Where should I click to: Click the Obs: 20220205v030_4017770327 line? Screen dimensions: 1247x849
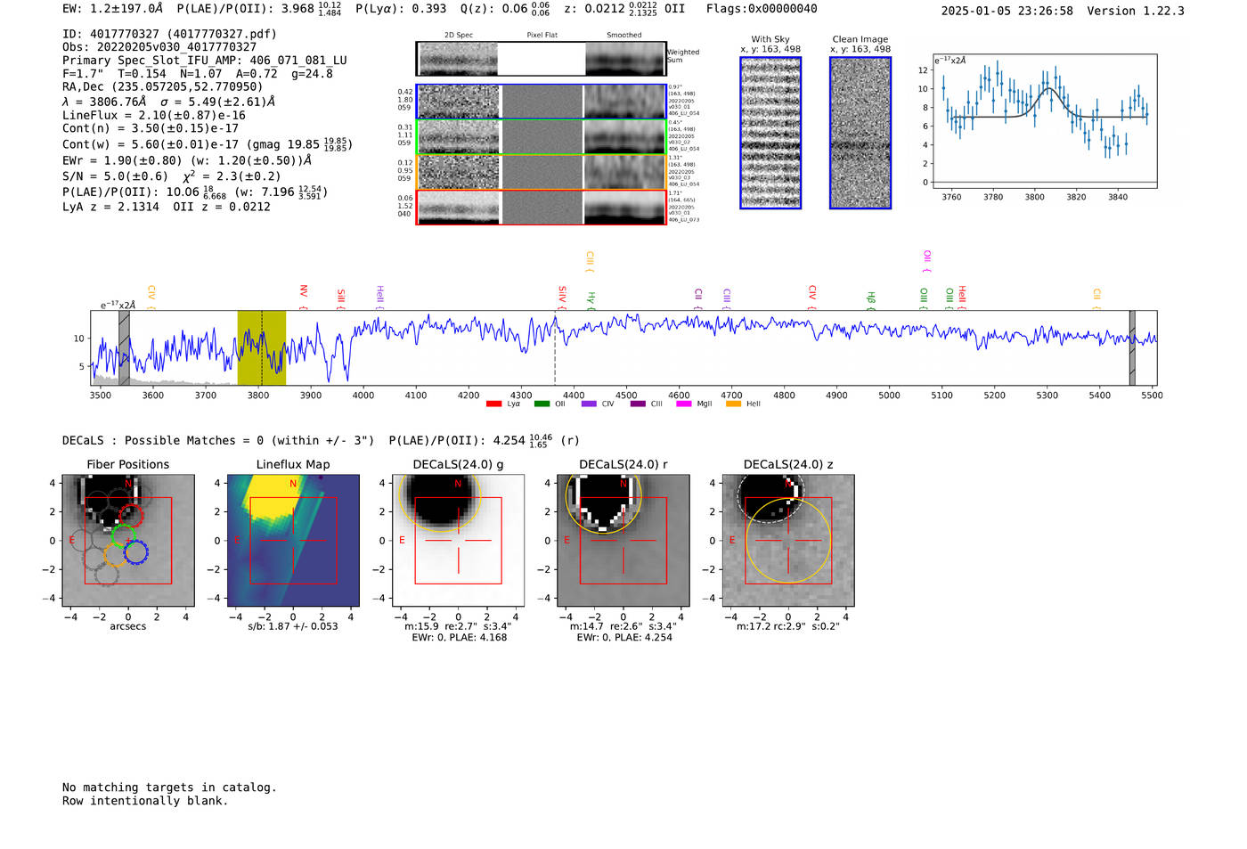point(159,47)
